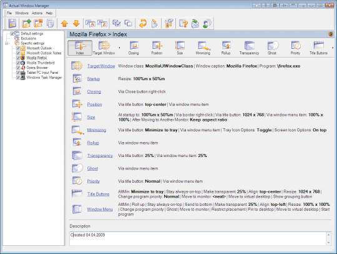The image size is (337, 254).
Task: Follow the Startup link
Action: click(x=94, y=79)
